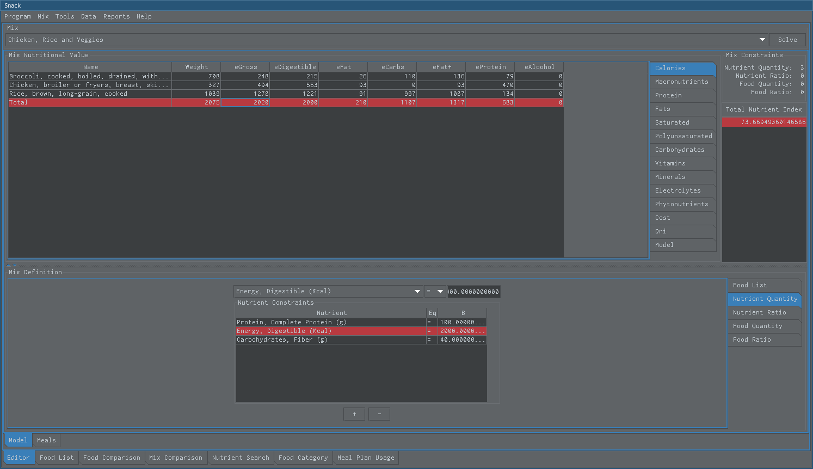Switch to the Electrolytes tab
The image size is (813, 469).
tap(683, 190)
